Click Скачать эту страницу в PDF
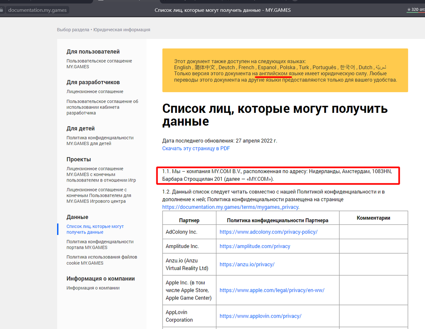The width and height of the screenshot is (425, 329). coord(196,149)
